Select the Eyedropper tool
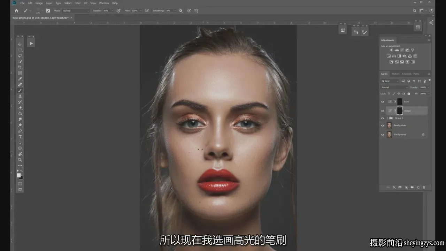 pos(20,79)
